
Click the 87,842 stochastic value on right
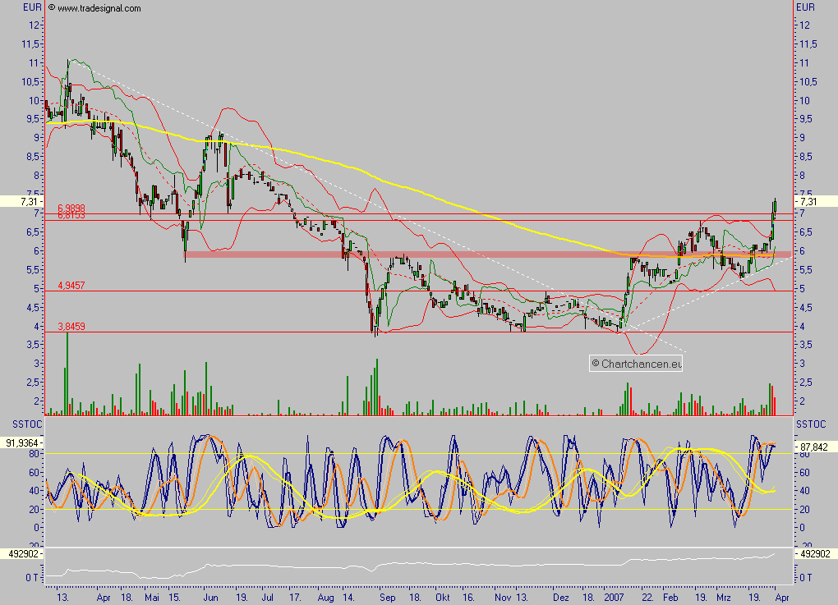pyautogui.click(x=816, y=447)
